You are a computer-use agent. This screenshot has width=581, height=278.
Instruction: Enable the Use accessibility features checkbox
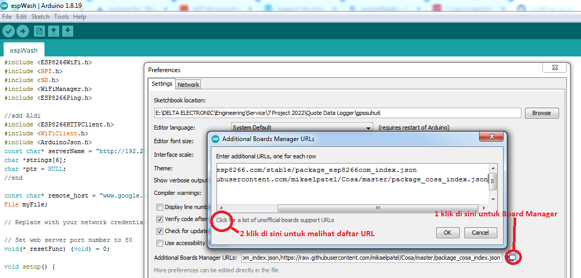click(x=160, y=243)
